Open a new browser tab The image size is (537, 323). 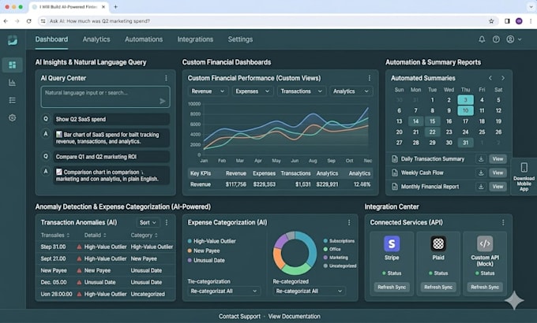[115, 7]
